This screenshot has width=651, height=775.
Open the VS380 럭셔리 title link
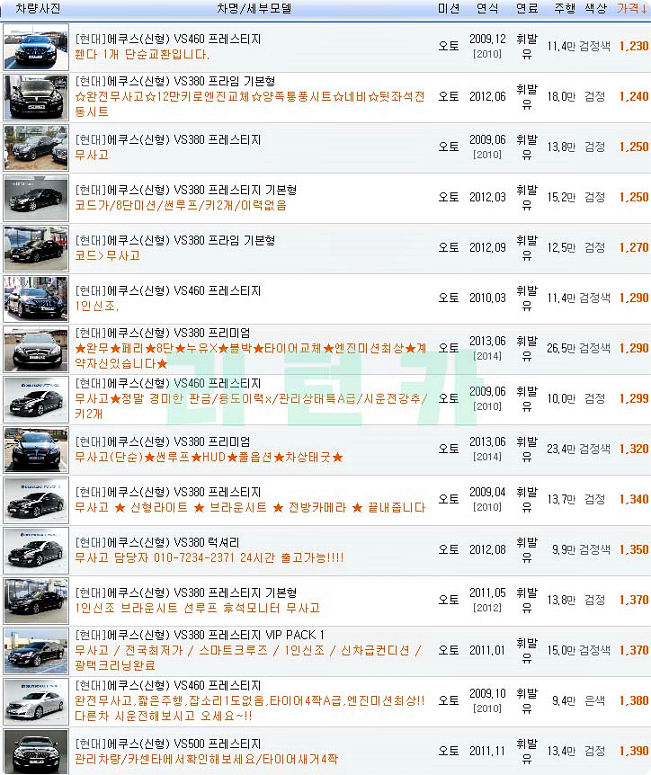coord(157,543)
